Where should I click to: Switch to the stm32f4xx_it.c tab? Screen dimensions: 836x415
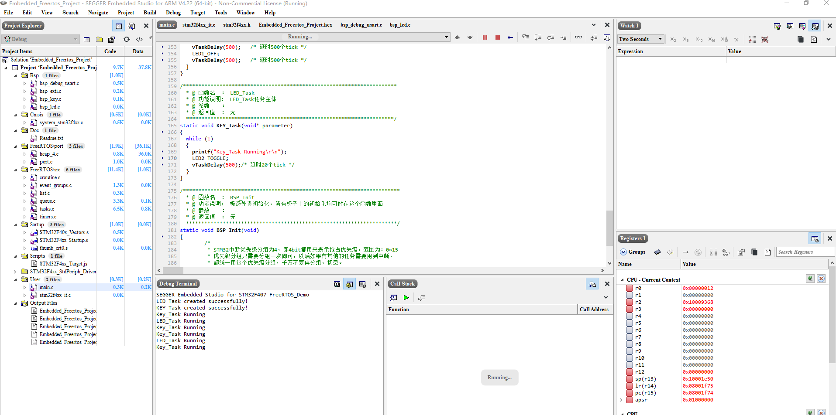pyautogui.click(x=199, y=25)
